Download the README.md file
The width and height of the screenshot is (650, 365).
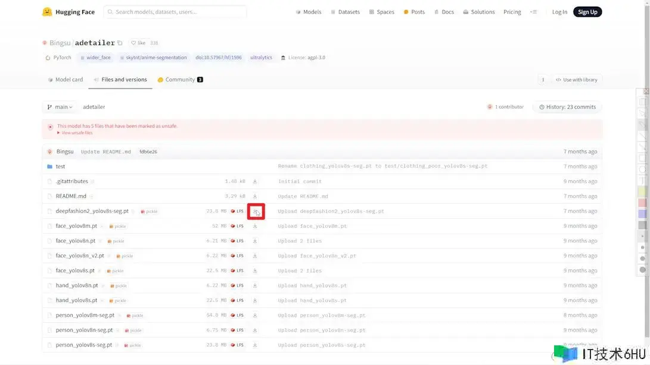tap(255, 196)
